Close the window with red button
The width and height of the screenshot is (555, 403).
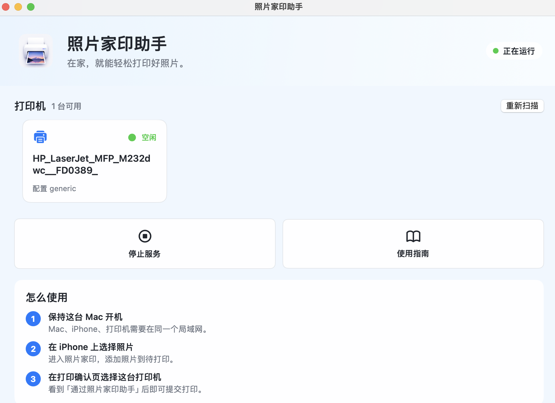point(6,7)
